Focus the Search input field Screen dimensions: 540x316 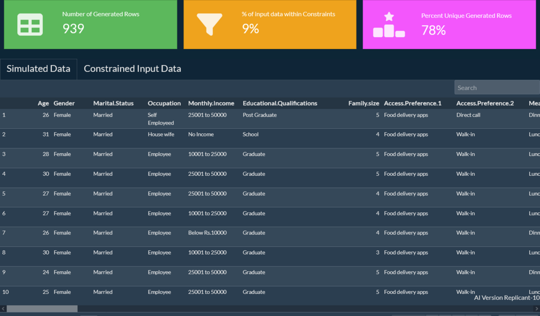(x=497, y=88)
